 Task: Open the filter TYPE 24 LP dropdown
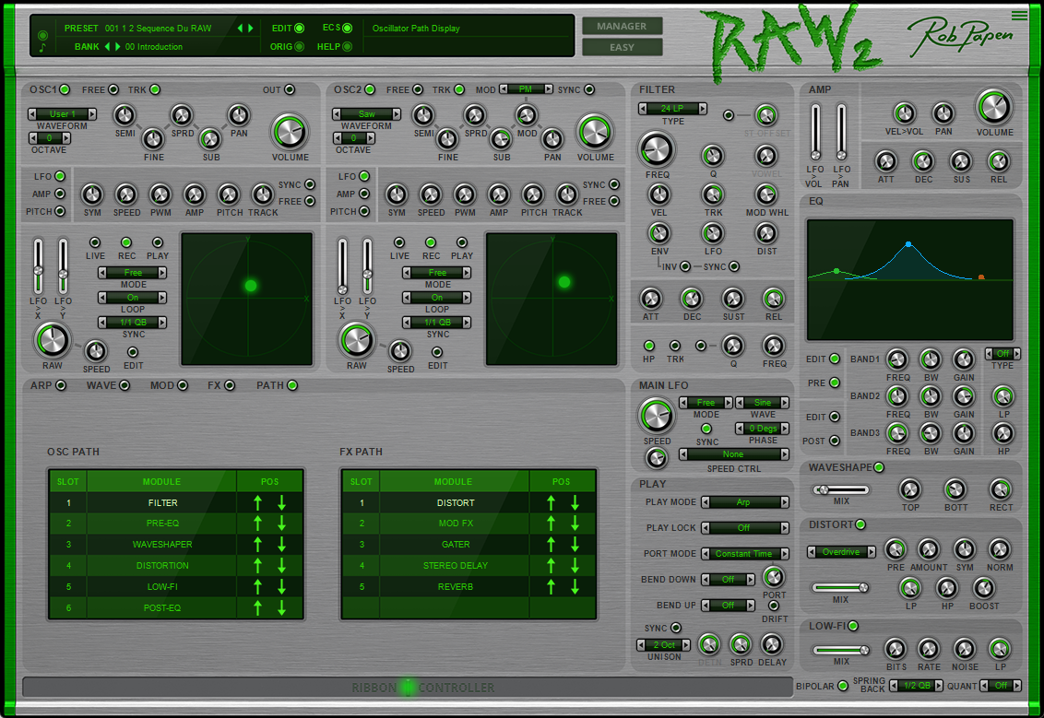point(672,109)
